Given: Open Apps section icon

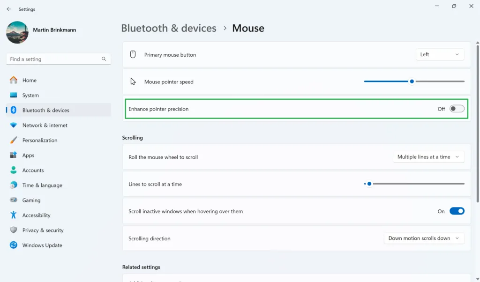Looking at the screenshot, I should (x=14, y=155).
